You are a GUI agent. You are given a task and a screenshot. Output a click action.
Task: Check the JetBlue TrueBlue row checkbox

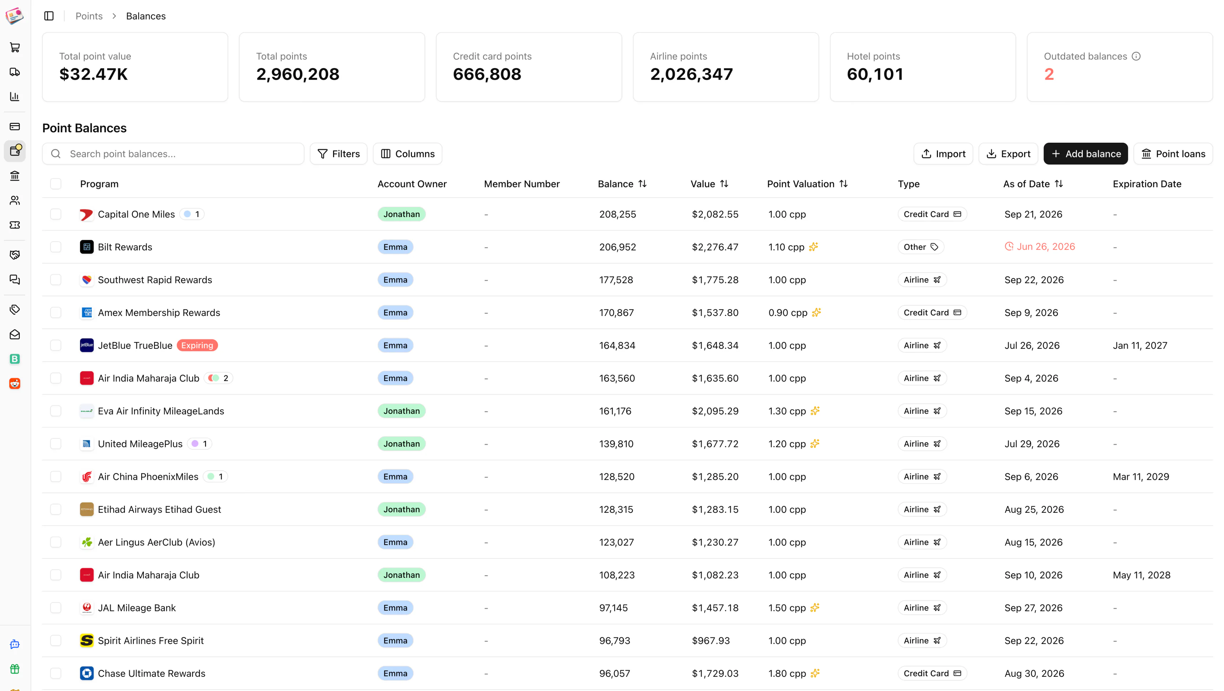56,345
